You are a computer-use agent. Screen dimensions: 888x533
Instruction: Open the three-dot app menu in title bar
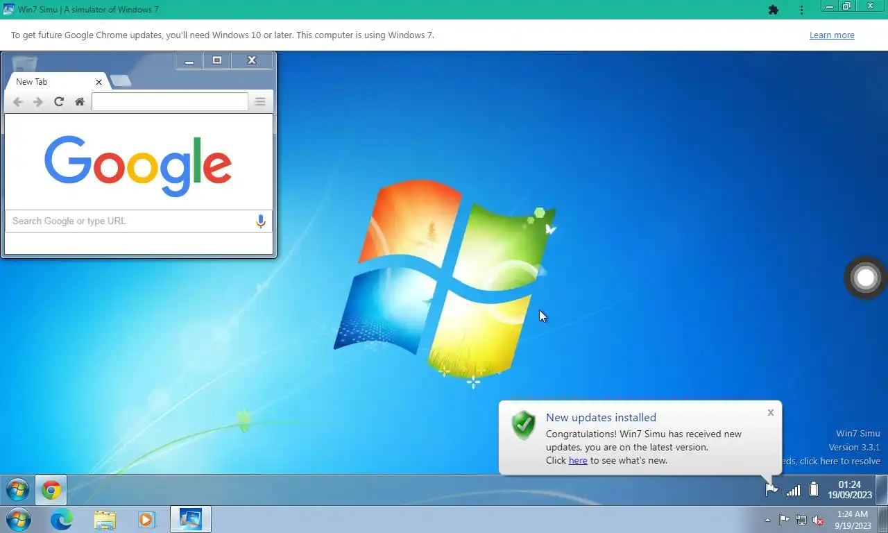(801, 10)
